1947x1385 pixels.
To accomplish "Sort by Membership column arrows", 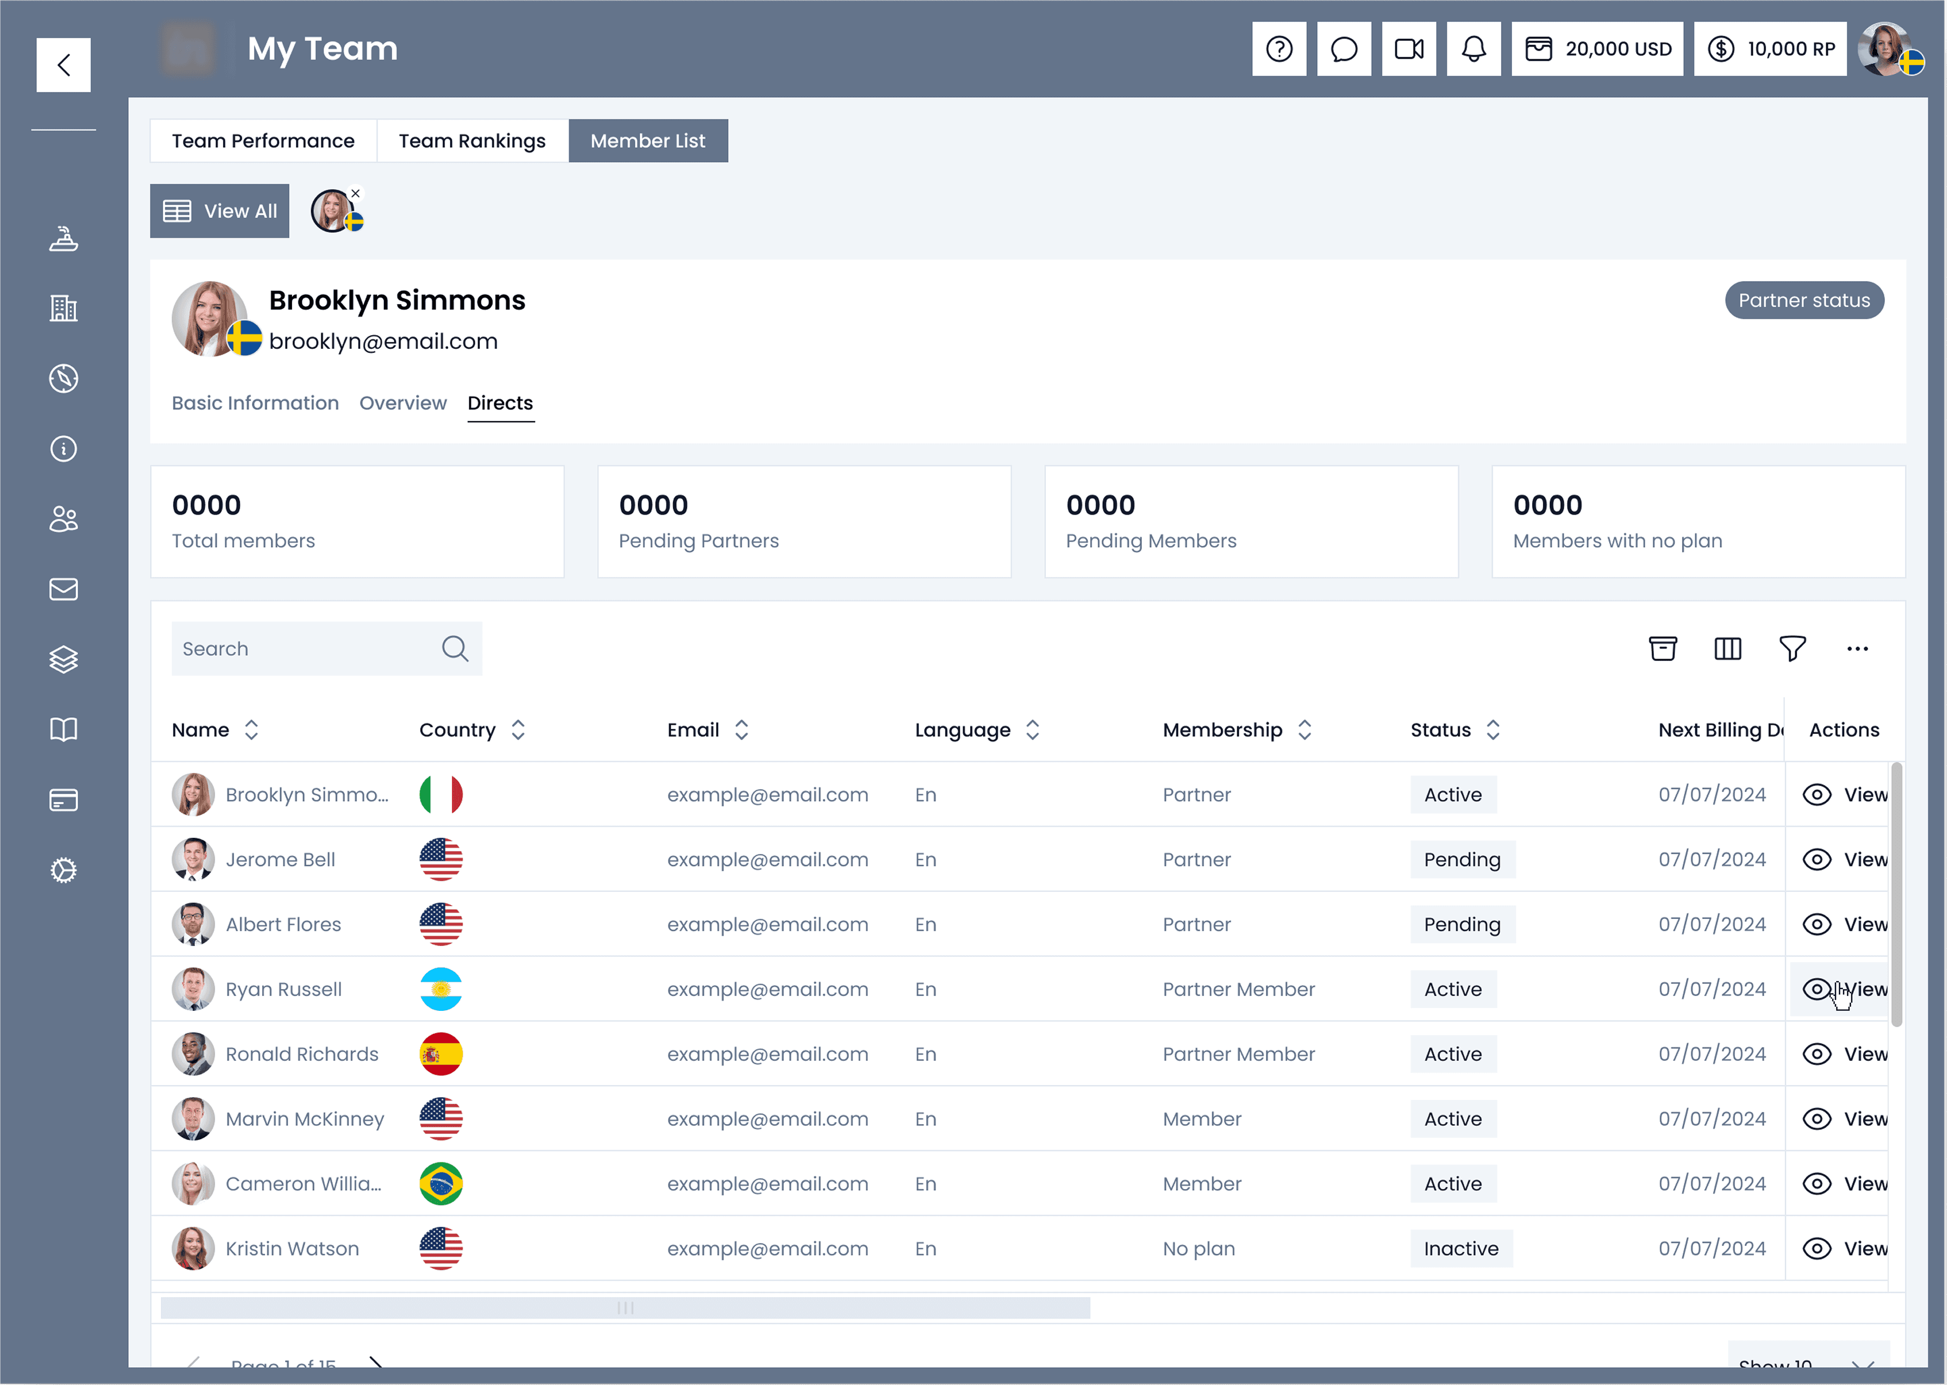I will 1304,730.
